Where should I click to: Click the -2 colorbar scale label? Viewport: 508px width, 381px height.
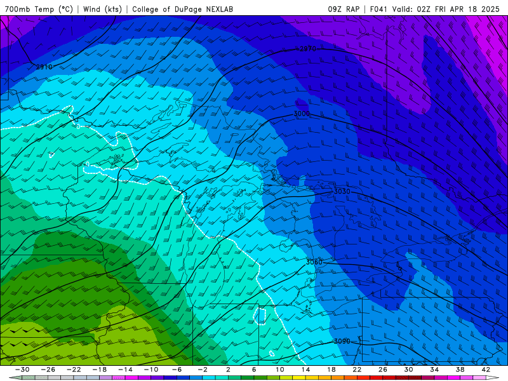coord(202,370)
